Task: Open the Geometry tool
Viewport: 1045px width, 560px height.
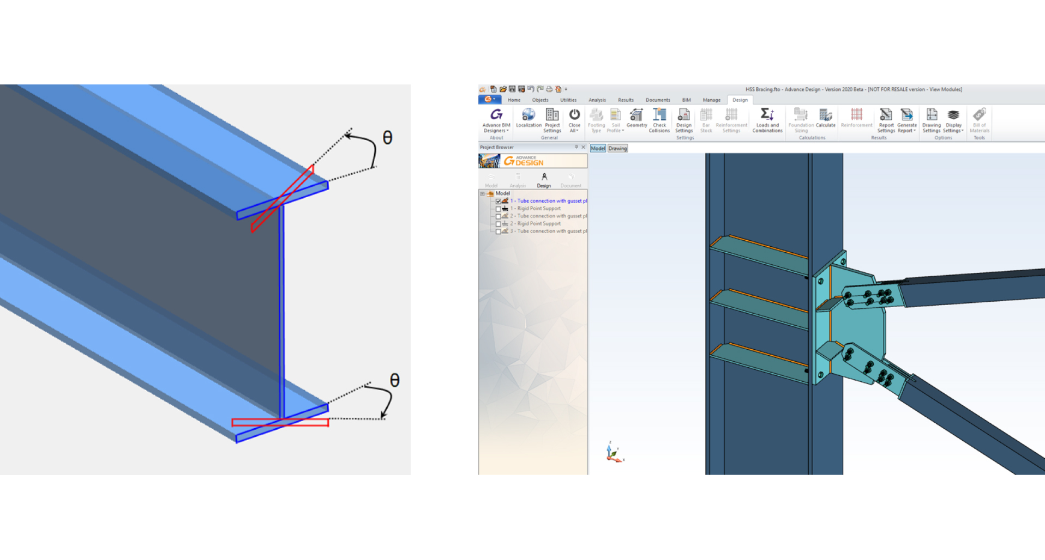Action: tap(636, 118)
